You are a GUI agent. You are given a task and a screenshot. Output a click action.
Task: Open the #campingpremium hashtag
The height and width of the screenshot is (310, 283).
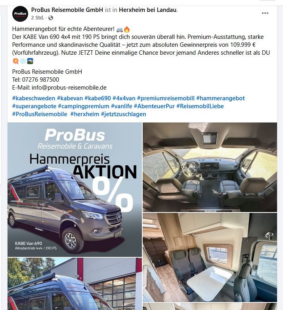[x=83, y=106]
